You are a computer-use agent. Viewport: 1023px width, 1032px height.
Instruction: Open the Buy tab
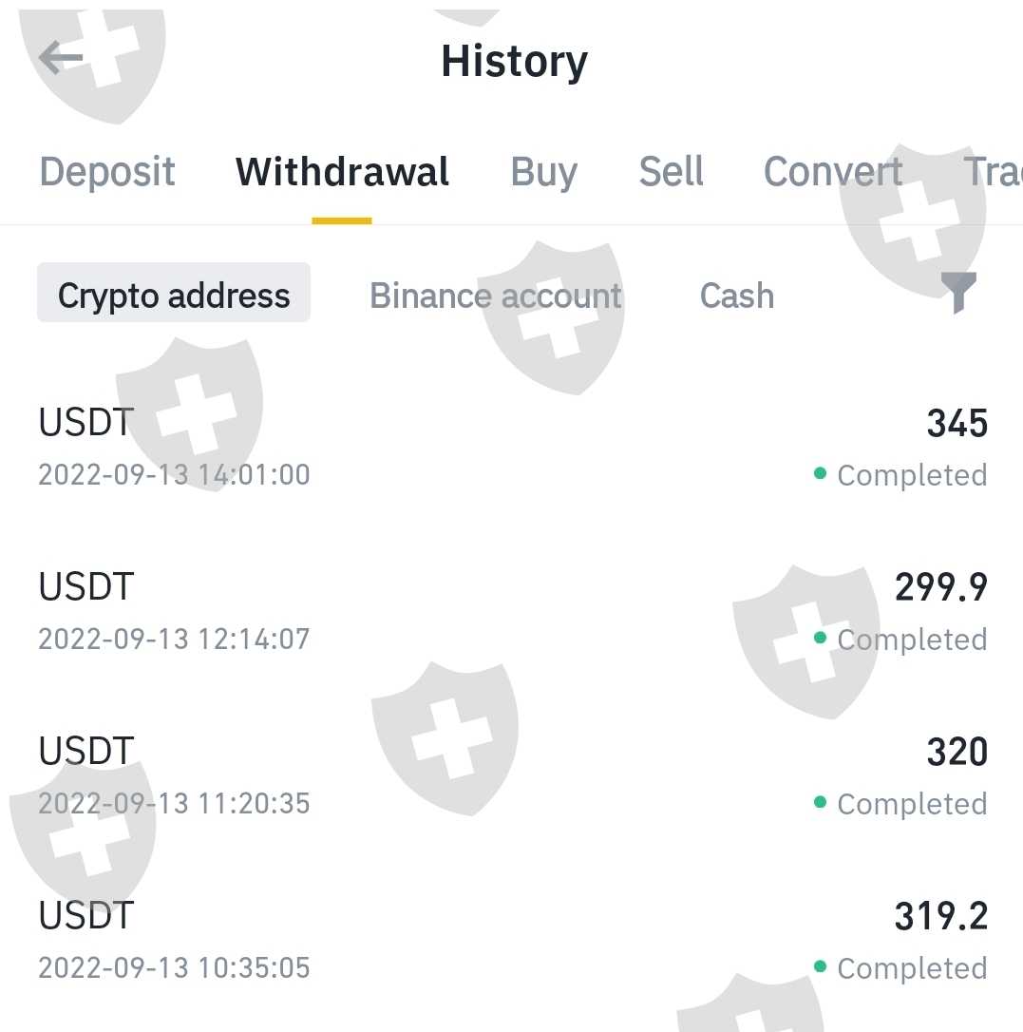[543, 172]
